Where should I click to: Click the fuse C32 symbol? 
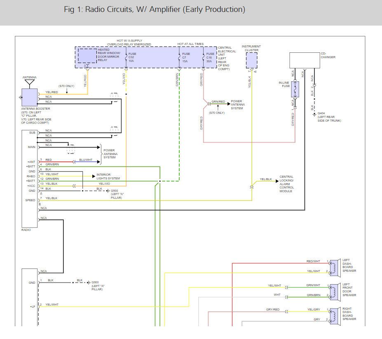click(126, 57)
